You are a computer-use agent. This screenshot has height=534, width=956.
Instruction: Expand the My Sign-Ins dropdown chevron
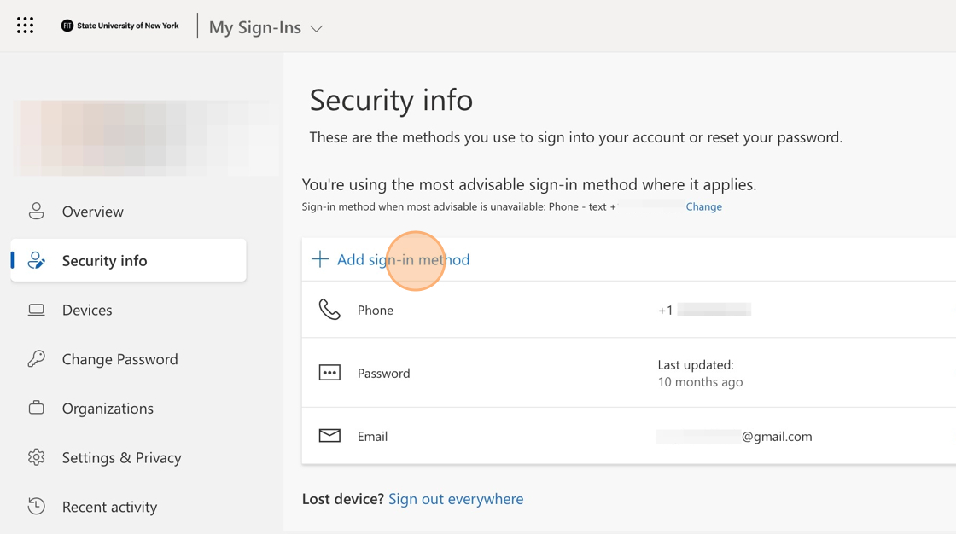(x=317, y=29)
